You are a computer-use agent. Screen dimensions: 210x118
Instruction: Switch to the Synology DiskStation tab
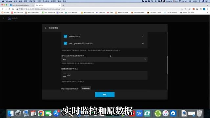coord(21,5)
